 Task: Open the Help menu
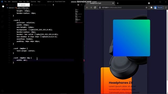coord(39,2)
